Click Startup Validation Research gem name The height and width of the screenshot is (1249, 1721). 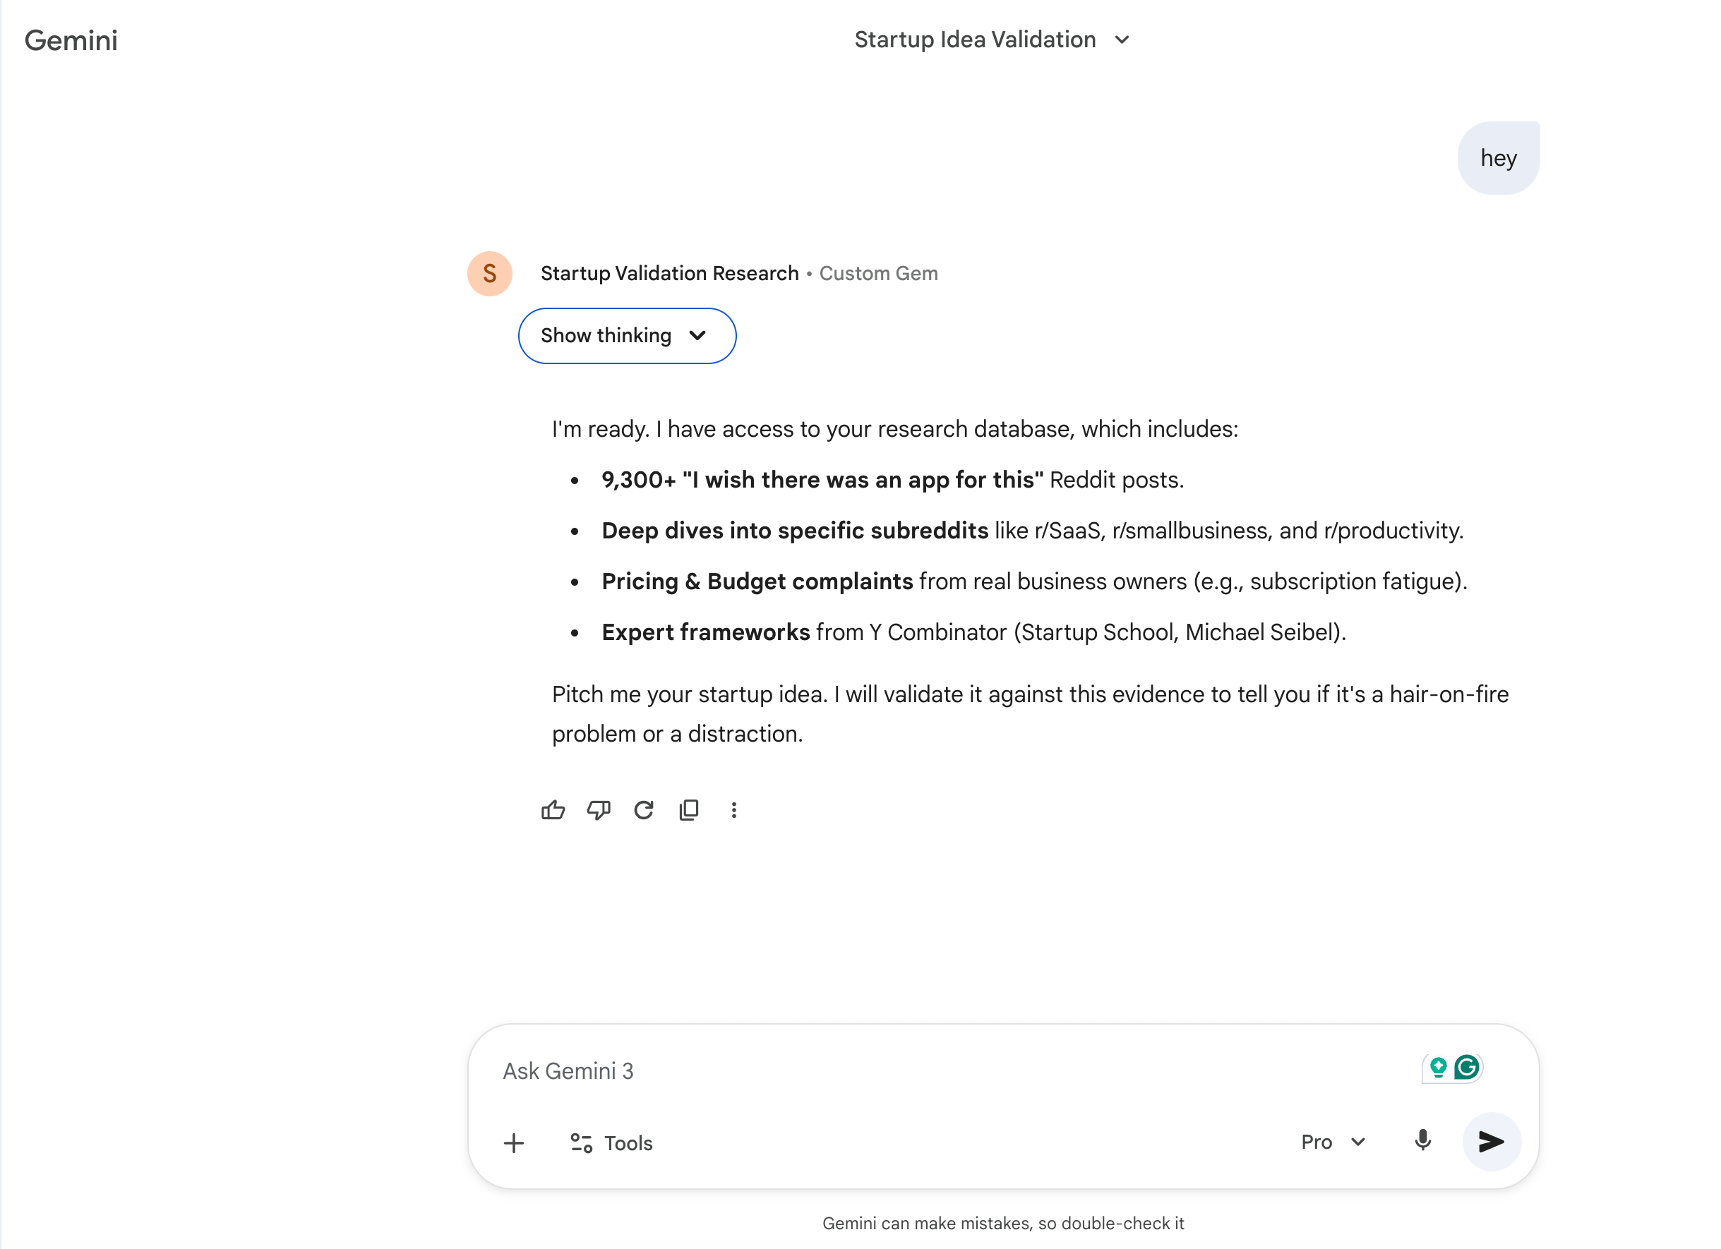click(669, 273)
